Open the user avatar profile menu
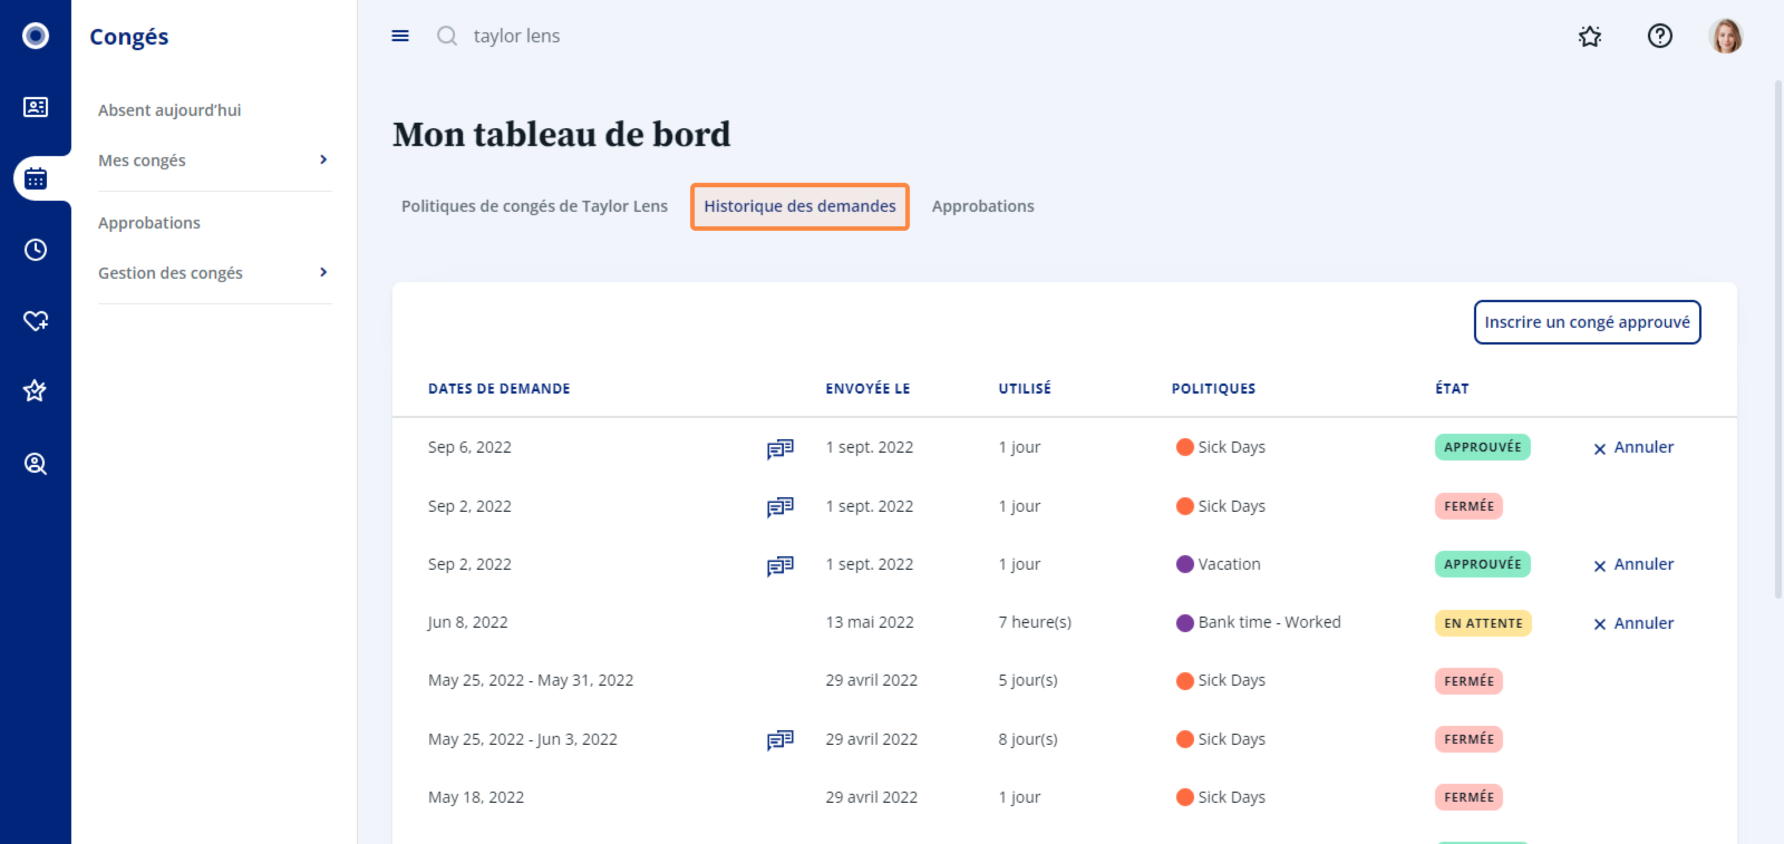Screen dimensions: 1784x844 pos(1725,36)
